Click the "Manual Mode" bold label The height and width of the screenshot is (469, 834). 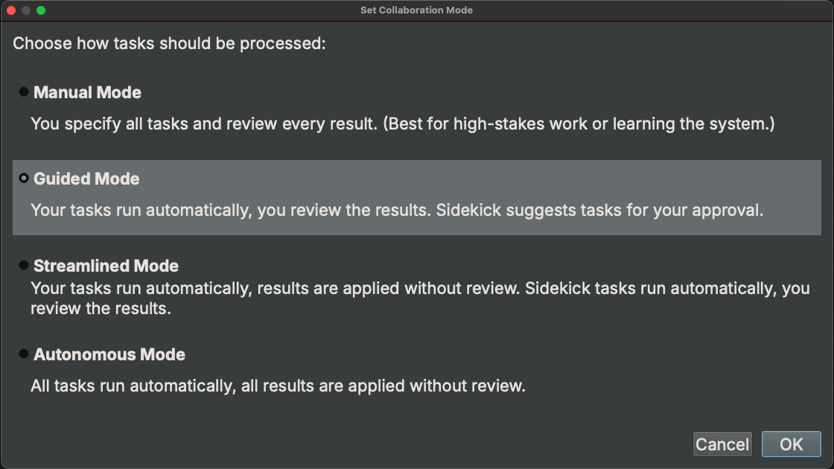87,93
